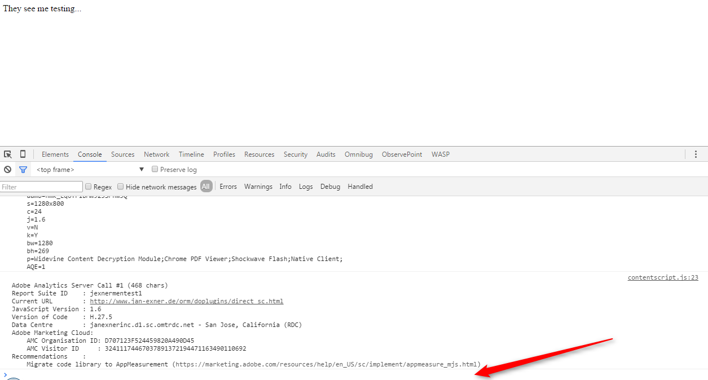Click the inspect element picker icon
The height and width of the screenshot is (380, 708).
8,154
